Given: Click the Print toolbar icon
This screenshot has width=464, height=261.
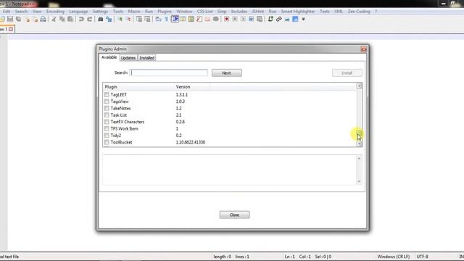Looking at the screenshot, I should click(43, 20).
